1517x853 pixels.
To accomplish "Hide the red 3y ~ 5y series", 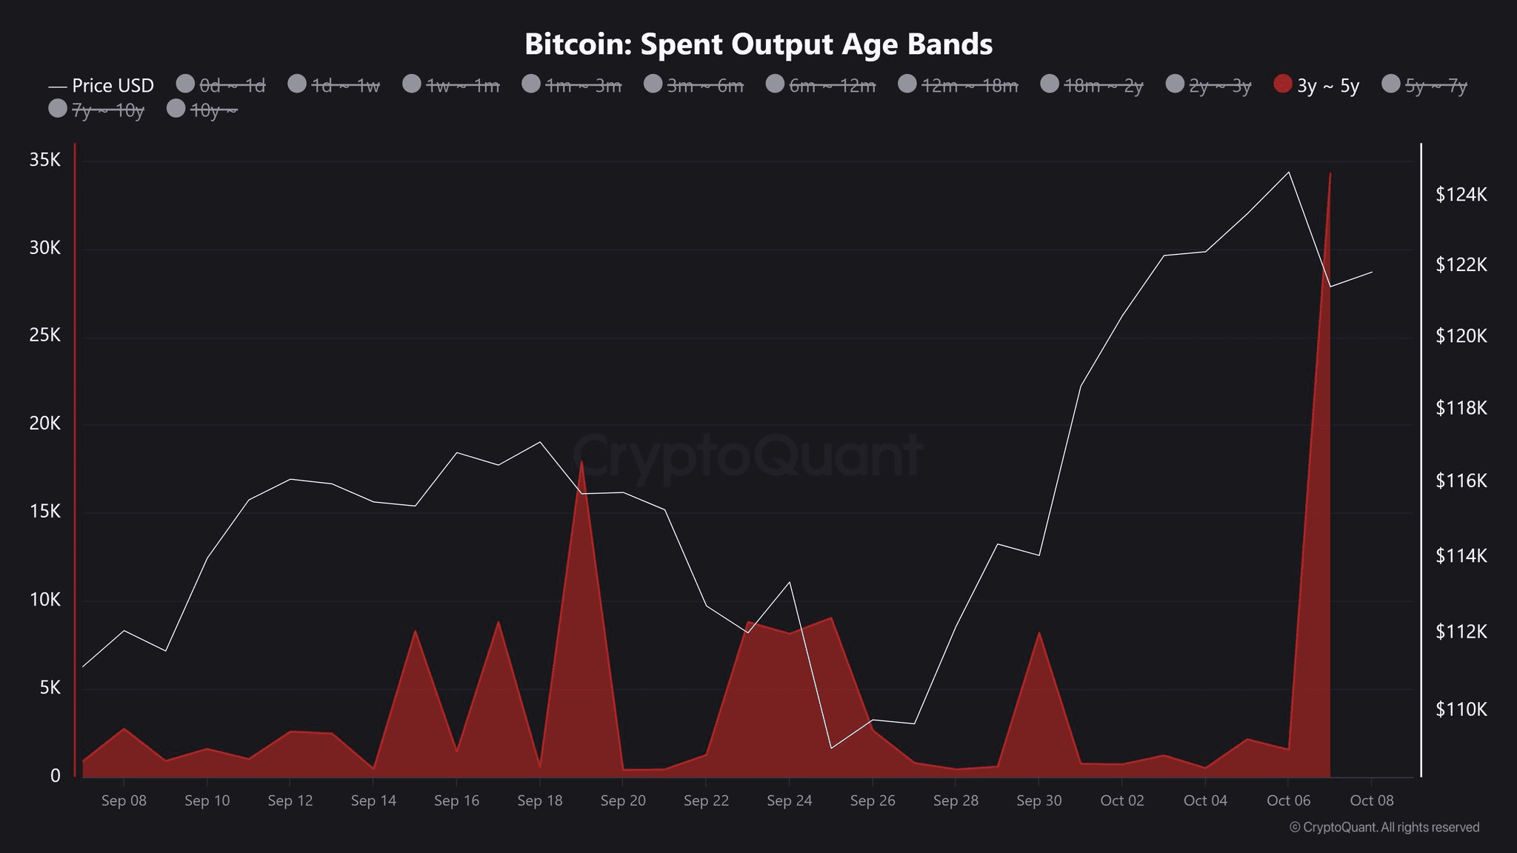I will pos(1283,84).
